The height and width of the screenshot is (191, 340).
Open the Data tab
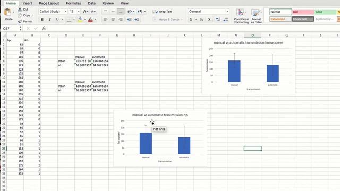pos(92,3)
